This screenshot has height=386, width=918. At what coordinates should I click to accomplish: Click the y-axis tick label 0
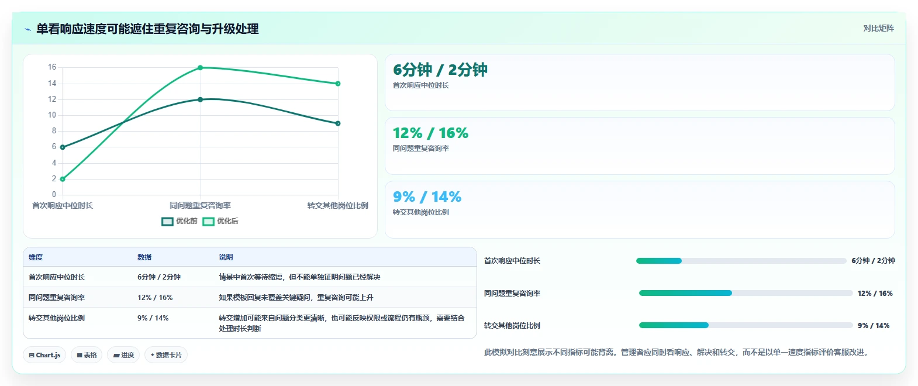(x=54, y=195)
